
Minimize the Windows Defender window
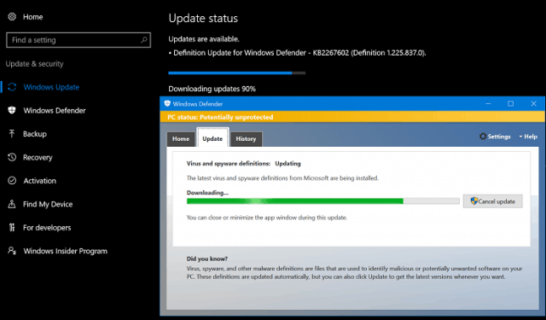(488, 104)
